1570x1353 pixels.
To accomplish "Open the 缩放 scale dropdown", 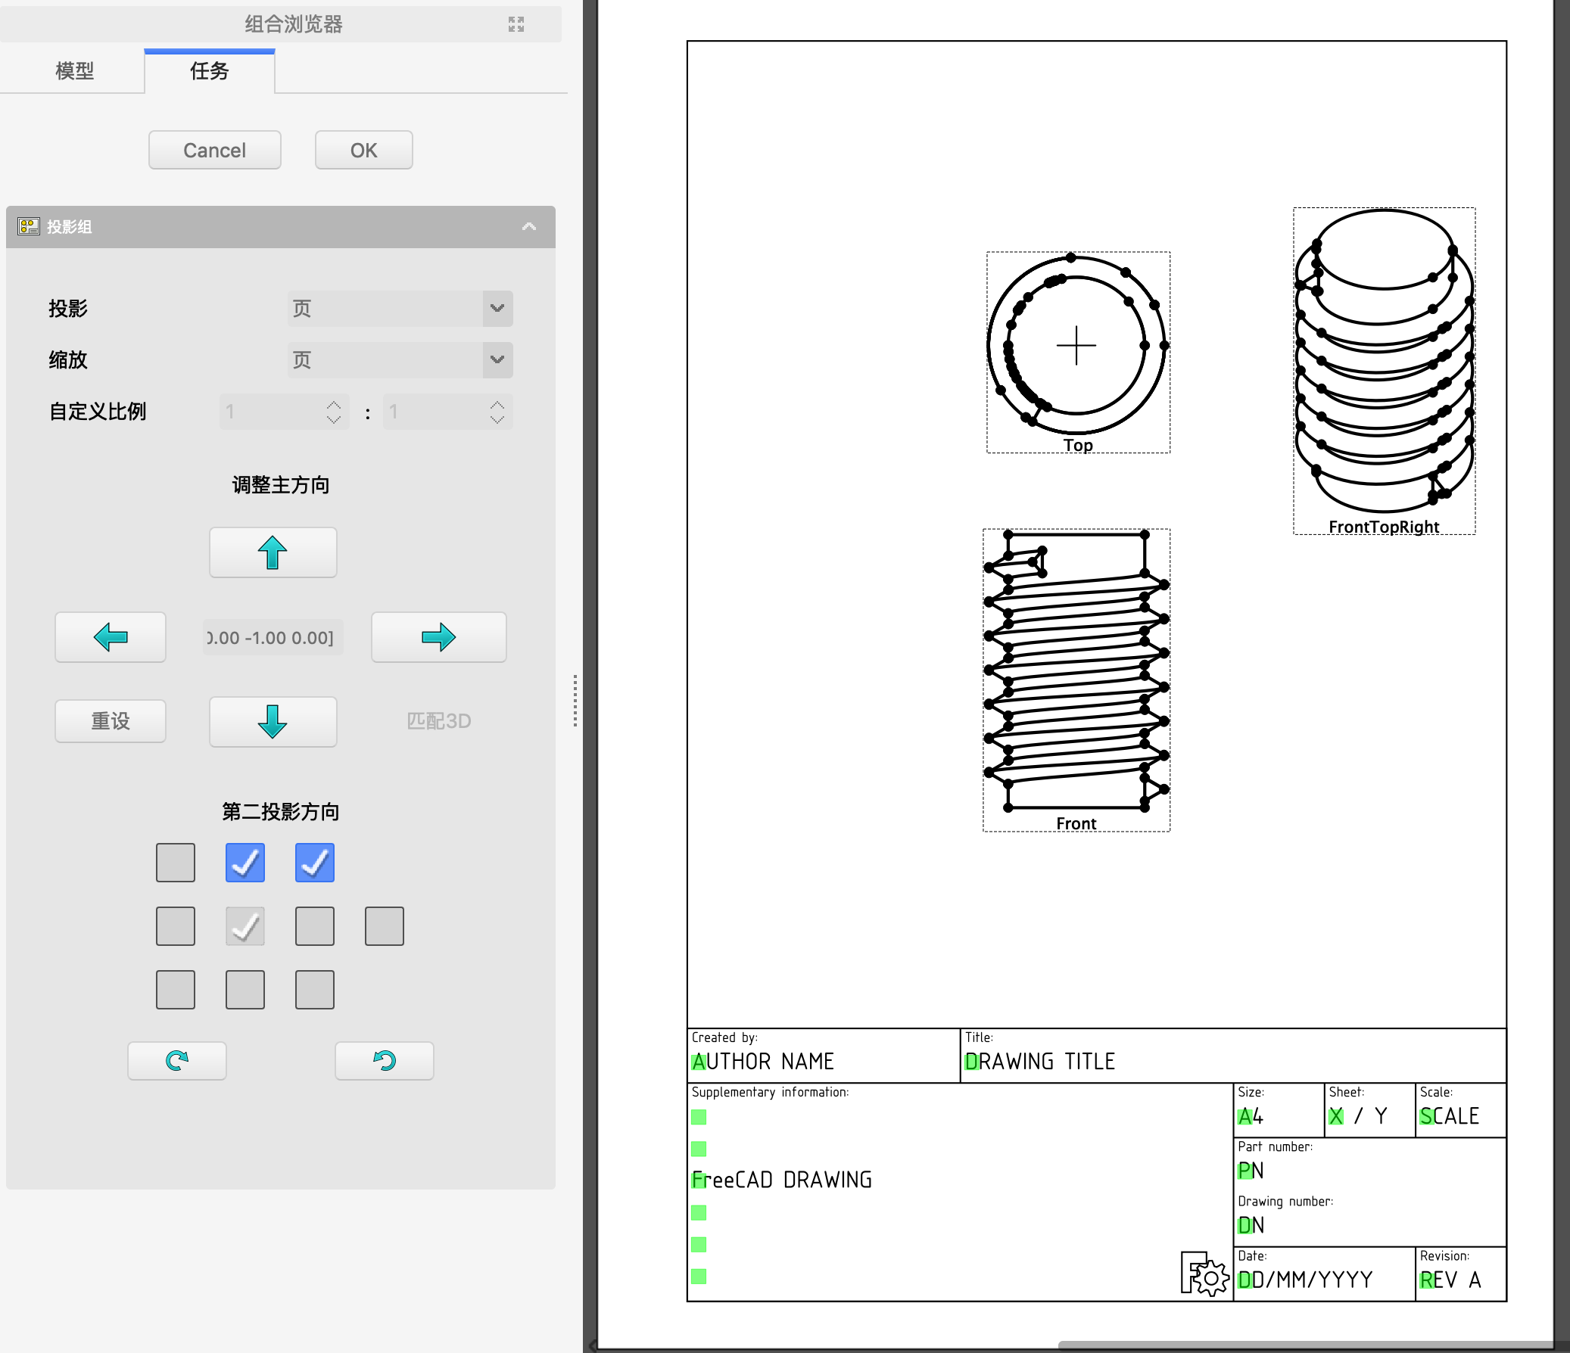I will click(400, 360).
